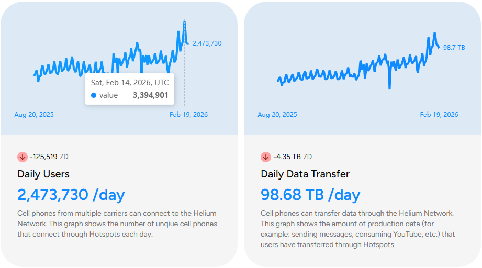Click the 2,473,730 end label on users chart
482x268 pixels.
tap(207, 43)
